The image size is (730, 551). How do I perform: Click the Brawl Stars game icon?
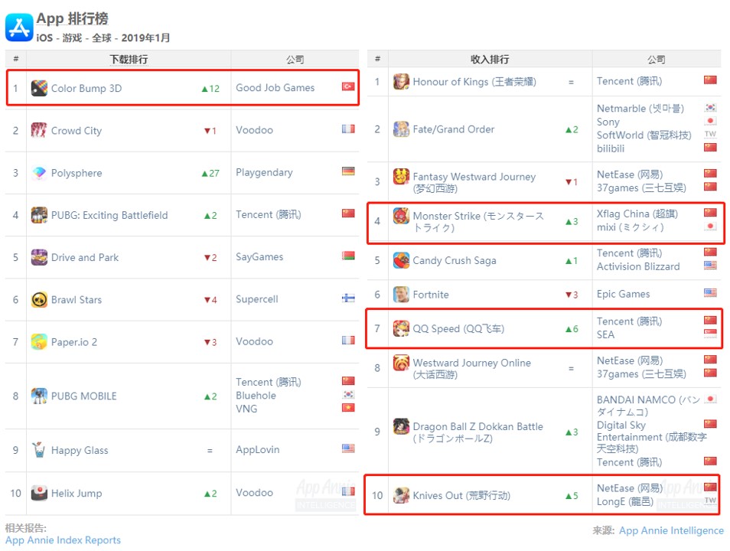[x=39, y=300]
